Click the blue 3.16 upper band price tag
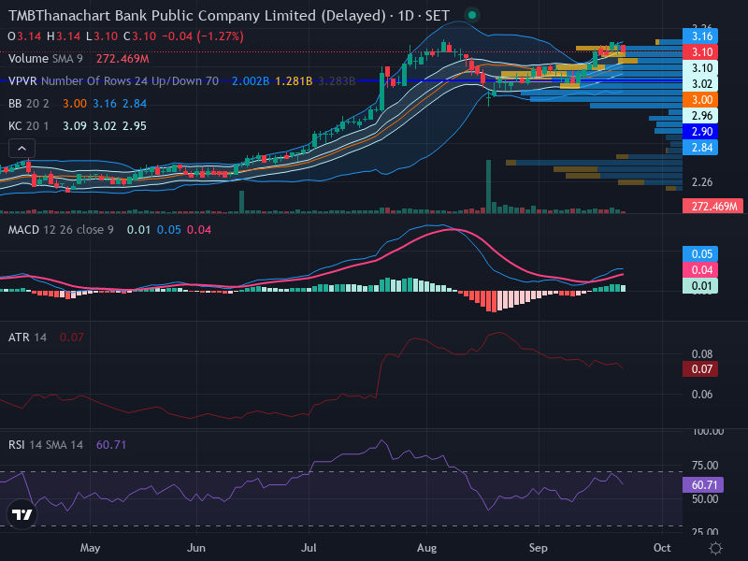 [700, 36]
